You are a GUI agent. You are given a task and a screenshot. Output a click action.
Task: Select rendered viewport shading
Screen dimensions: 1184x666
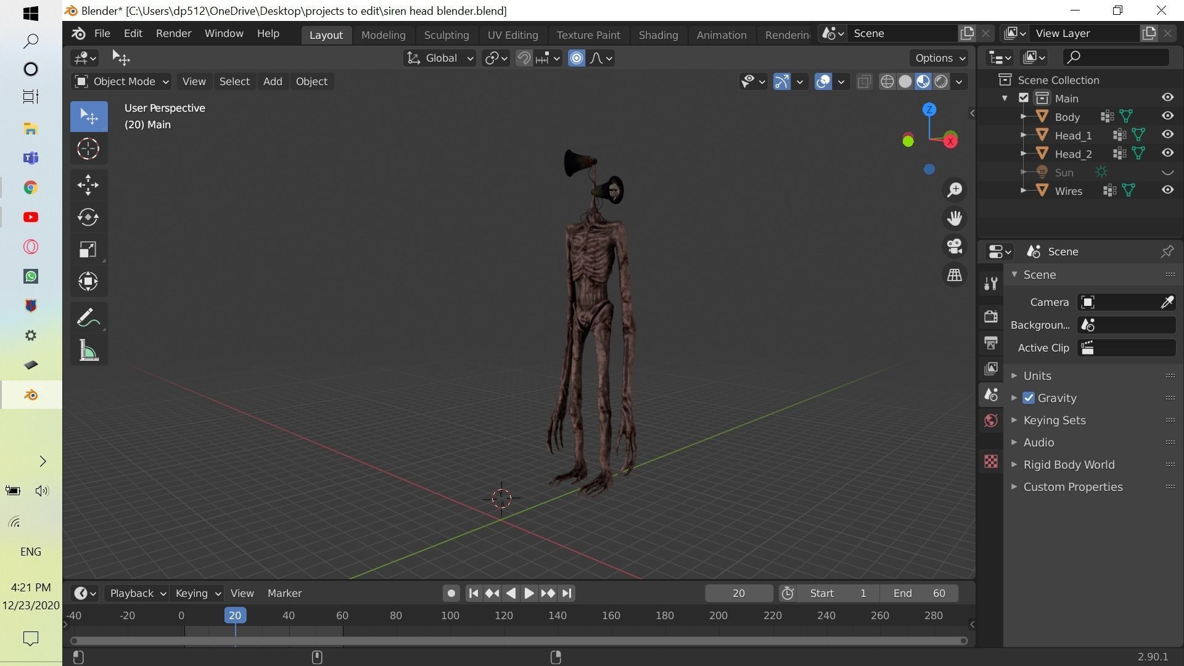pyautogui.click(x=941, y=81)
